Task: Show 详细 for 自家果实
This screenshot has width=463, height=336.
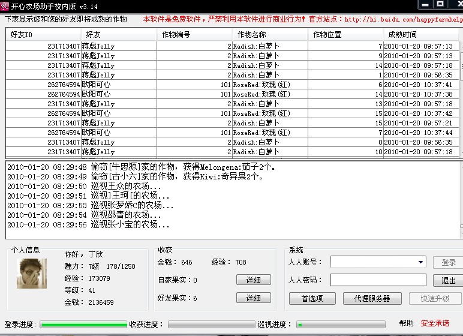Action: pos(253,280)
